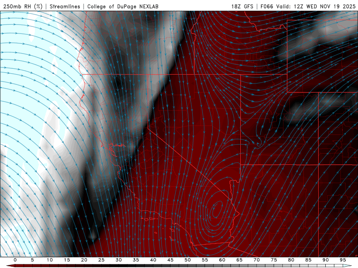
Task: Click the "50" tick label on the color scale
Action: click(x=188, y=260)
